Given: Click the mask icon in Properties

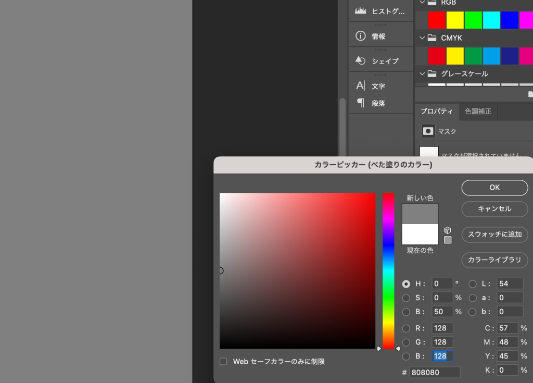Looking at the screenshot, I should click(428, 131).
